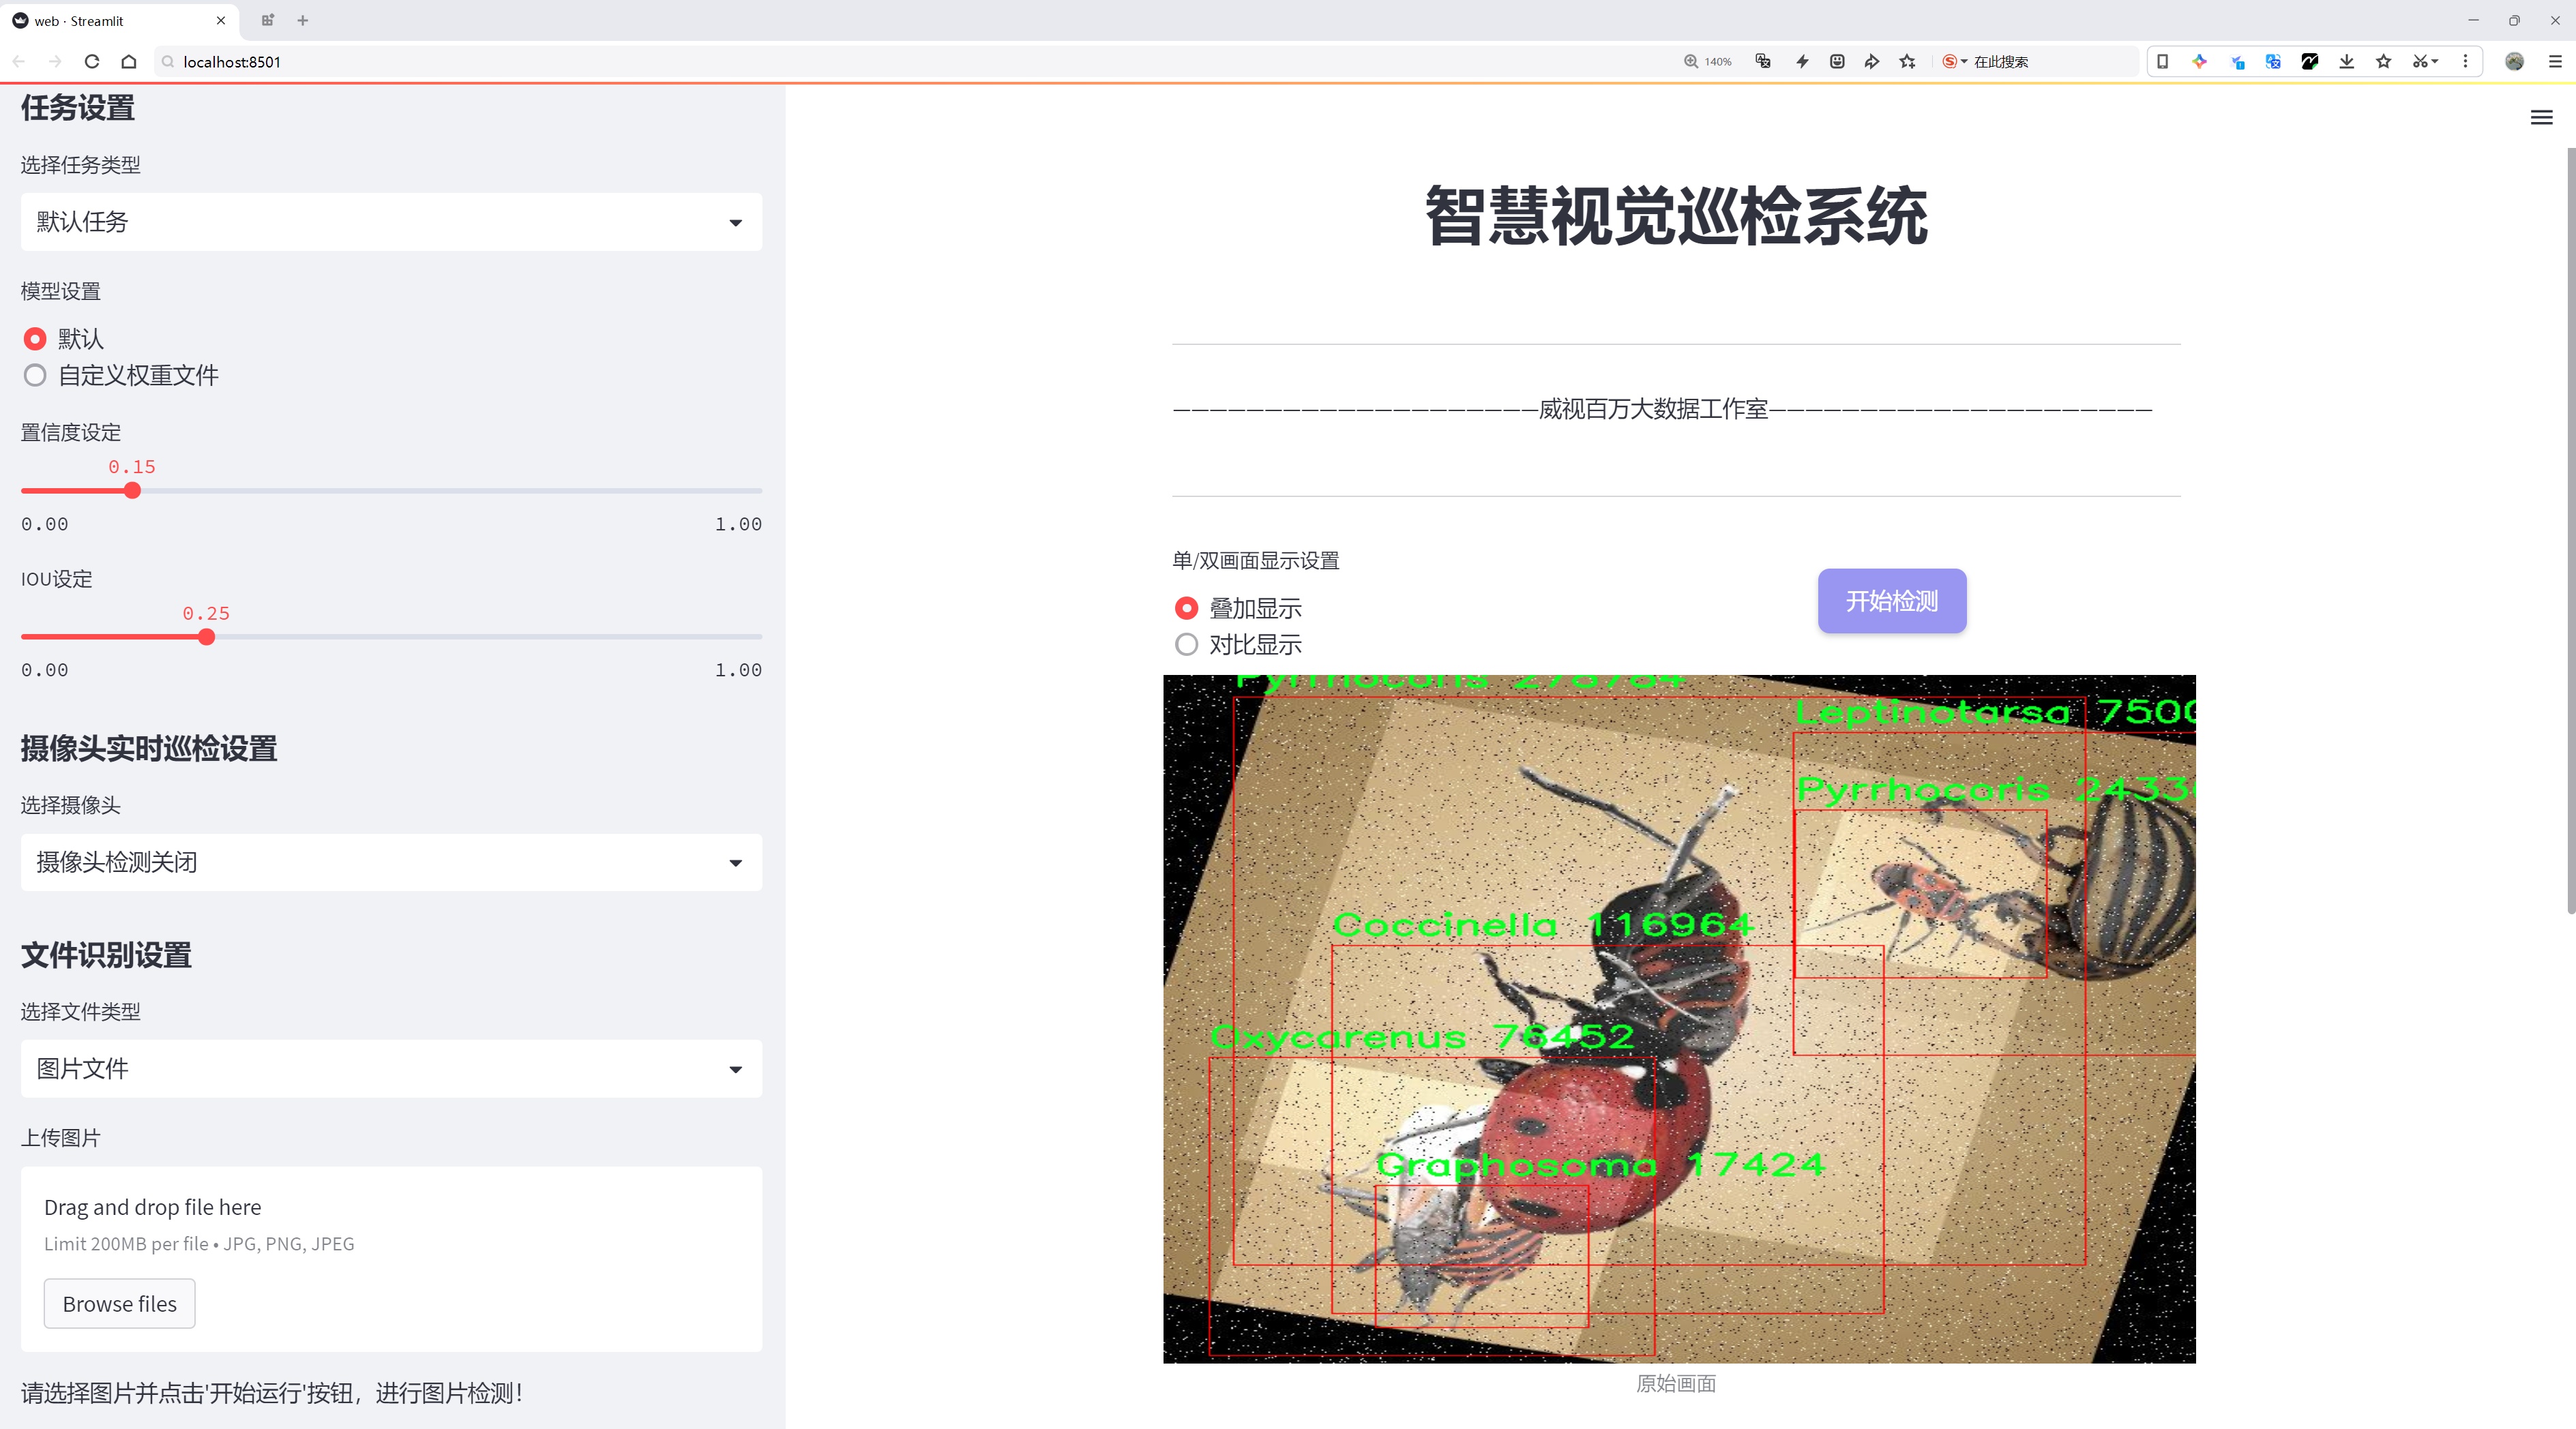Select the 自定义权重文件 model option

tap(35, 376)
